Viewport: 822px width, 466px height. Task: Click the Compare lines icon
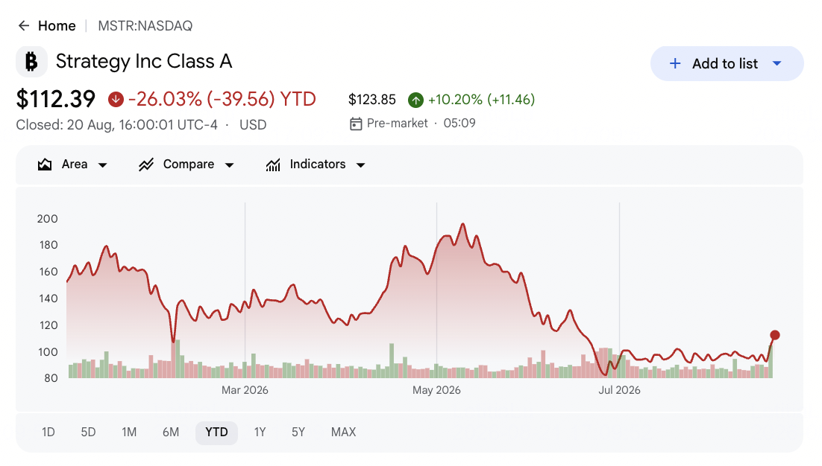(146, 165)
